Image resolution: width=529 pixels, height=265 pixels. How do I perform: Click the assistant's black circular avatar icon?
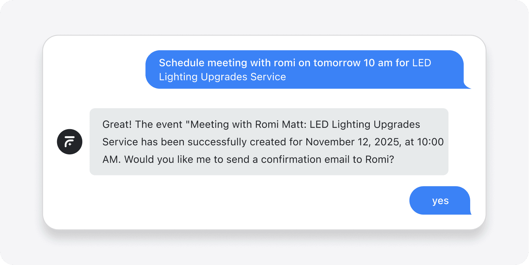[x=70, y=142]
